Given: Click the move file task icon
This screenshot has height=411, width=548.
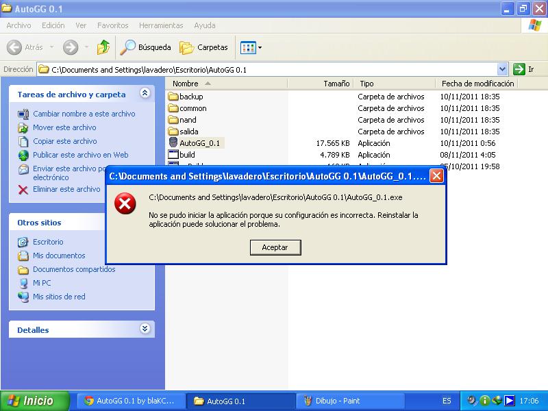Looking at the screenshot, I should 23,128.
